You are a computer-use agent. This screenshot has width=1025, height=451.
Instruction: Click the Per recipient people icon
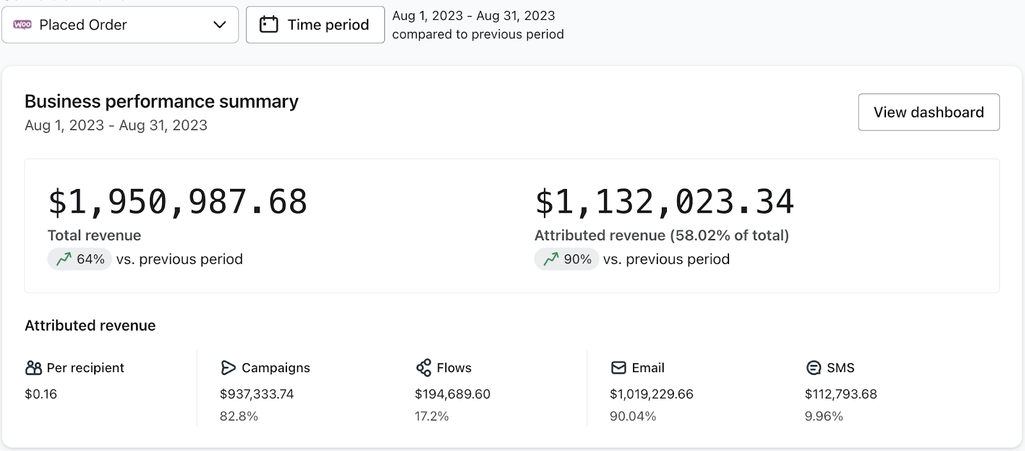click(x=33, y=368)
